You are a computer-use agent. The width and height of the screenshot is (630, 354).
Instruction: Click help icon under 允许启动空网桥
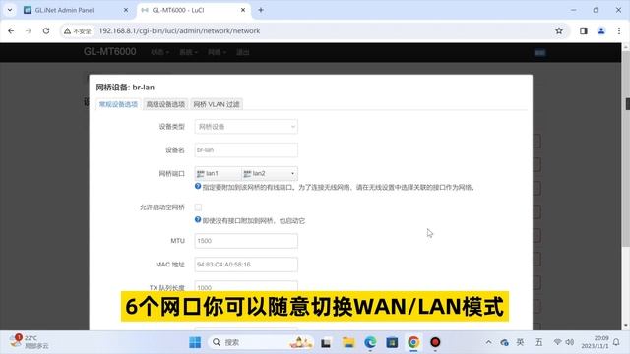point(198,219)
